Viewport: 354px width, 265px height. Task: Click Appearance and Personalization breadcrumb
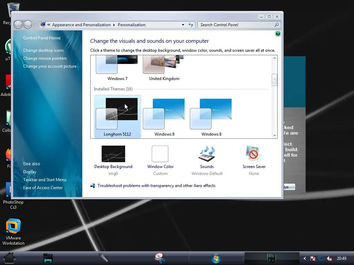click(x=81, y=25)
